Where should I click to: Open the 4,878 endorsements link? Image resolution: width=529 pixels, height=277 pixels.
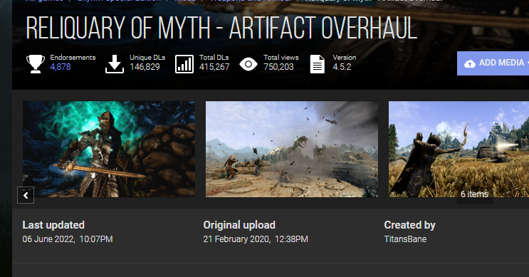[61, 67]
